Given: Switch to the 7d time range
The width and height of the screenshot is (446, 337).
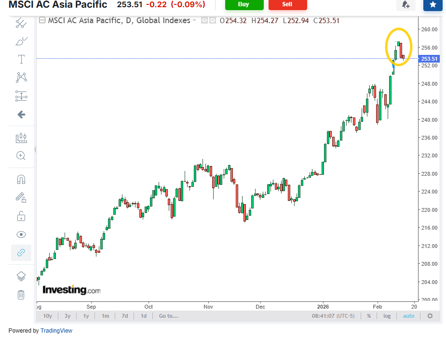Looking at the screenshot, I should pos(124,316).
